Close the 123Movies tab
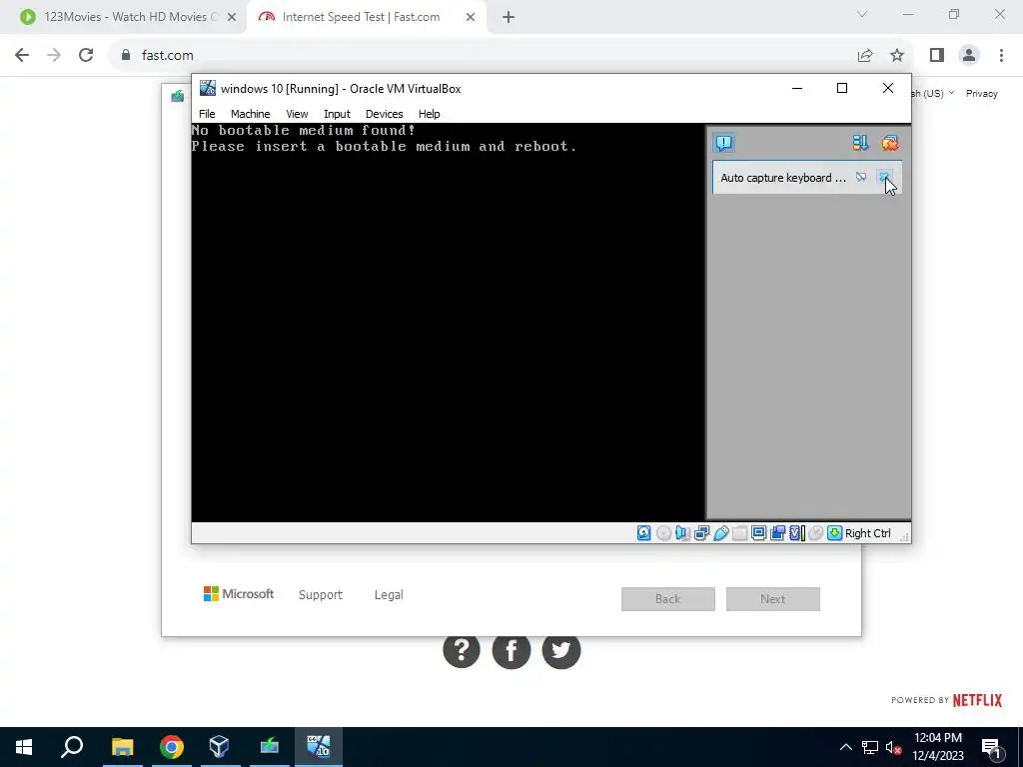The image size is (1023, 767). coord(232,17)
